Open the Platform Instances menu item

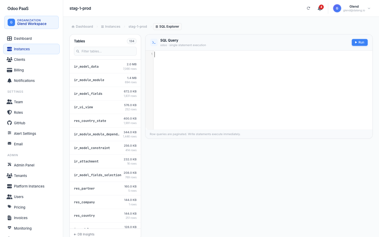click(31, 186)
